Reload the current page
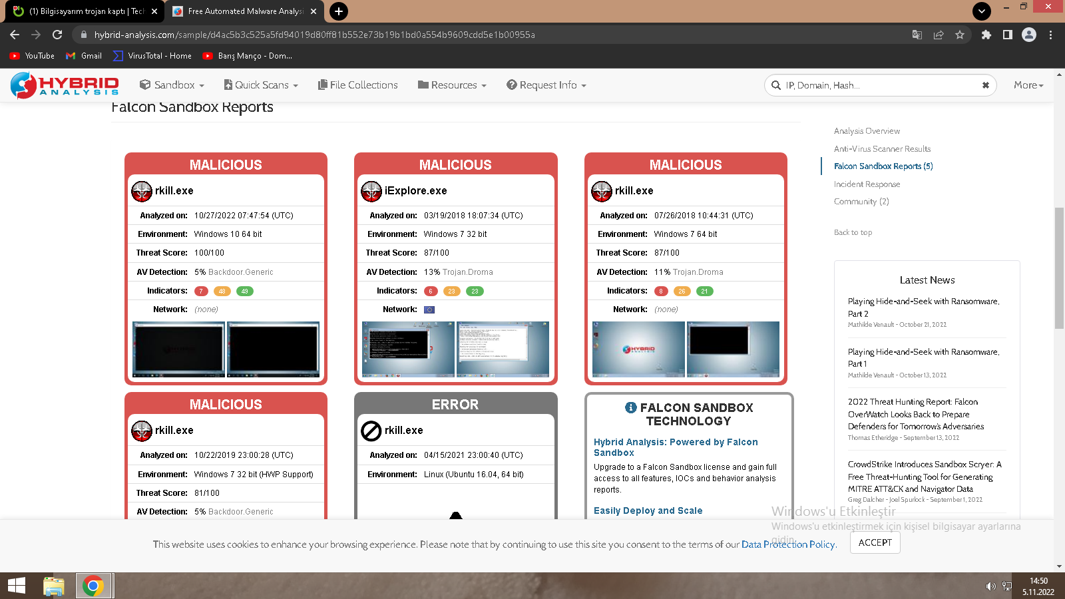This screenshot has height=599, width=1065. [57, 35]
